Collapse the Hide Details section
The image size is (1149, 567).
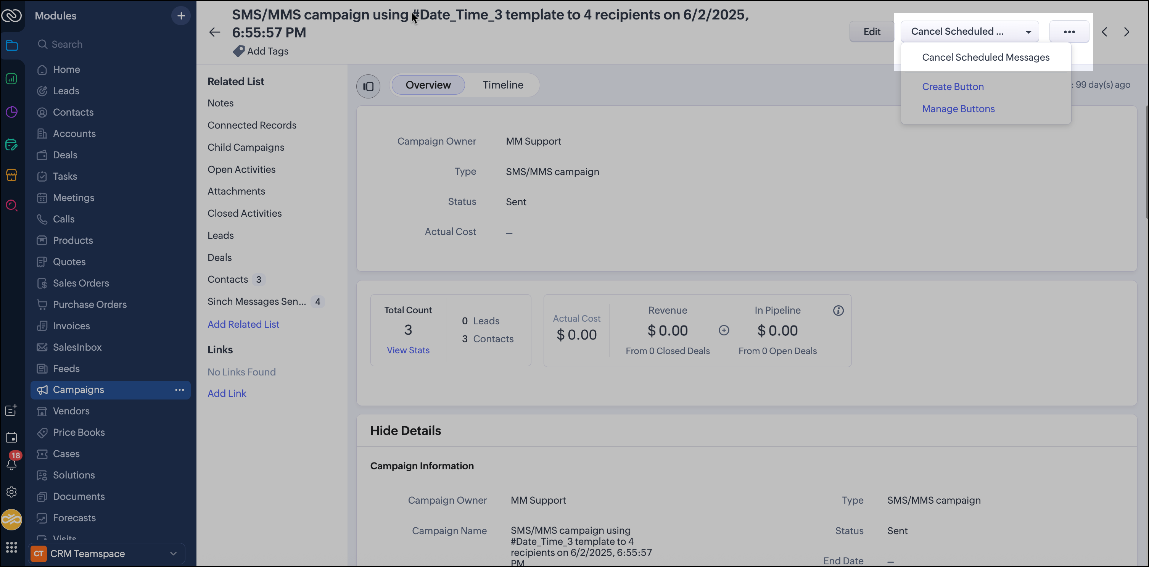point(406,431)
